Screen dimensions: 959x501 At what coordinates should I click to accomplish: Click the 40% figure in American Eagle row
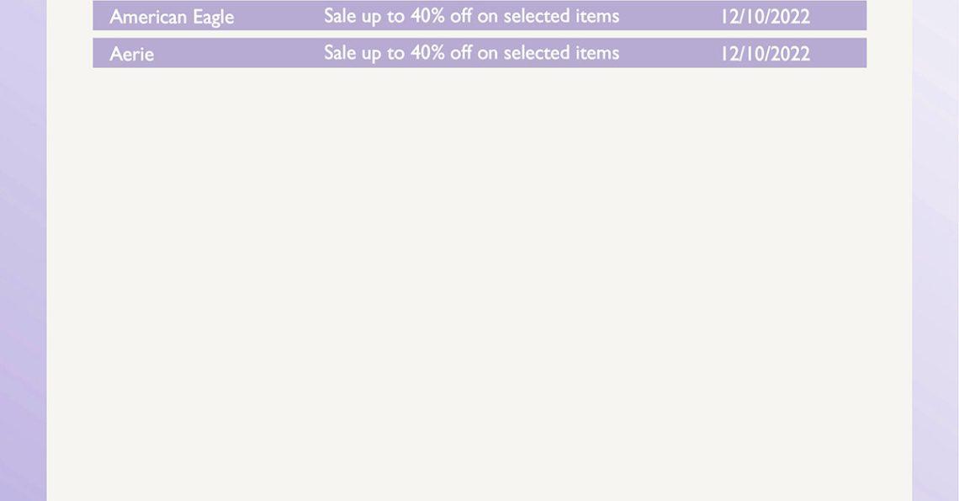tap(427, 15)
